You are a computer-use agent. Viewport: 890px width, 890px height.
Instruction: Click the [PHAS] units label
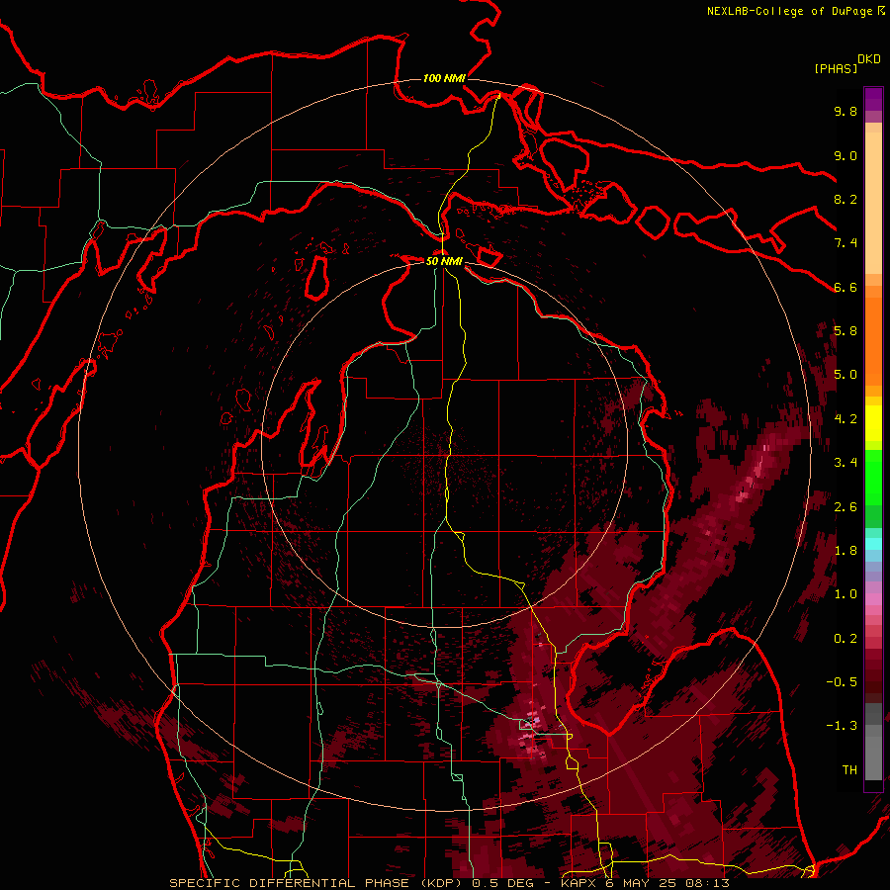tap(836, 68)
